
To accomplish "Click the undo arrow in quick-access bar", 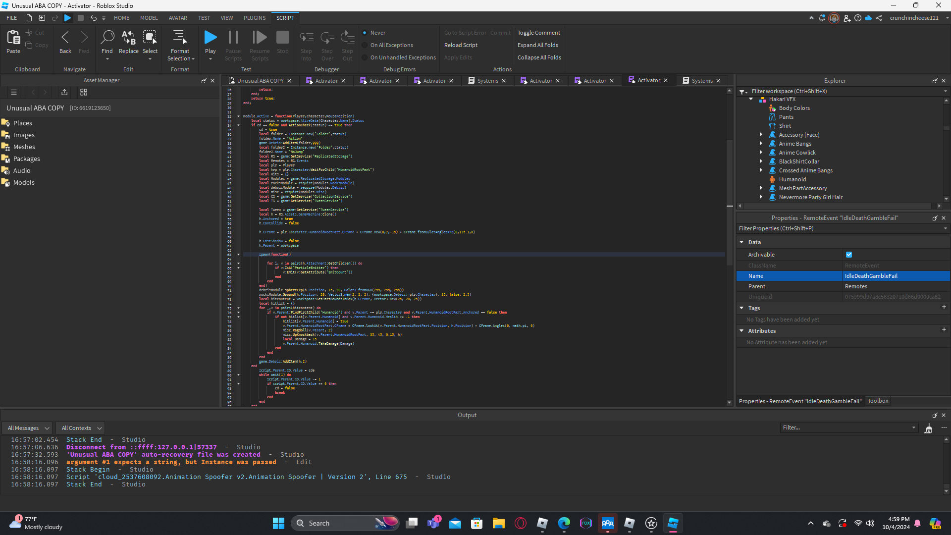I will pyautogui.click(x=93, y=18).
